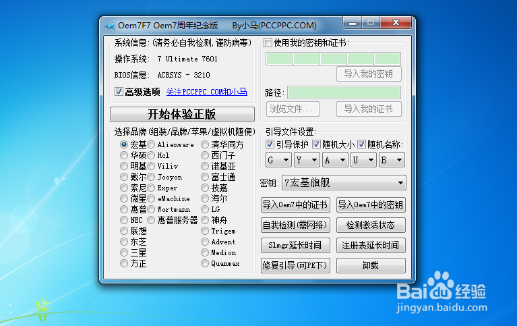Screen dimensions: 517x326
Task: Click the 浏览文件... button
Action: coord(293,109)
